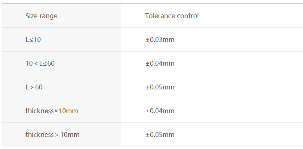Select ±0.04mm tolerance in thickness≤10mm row
The height and width of the screenshot is (149, 303).
pos(160,111)
